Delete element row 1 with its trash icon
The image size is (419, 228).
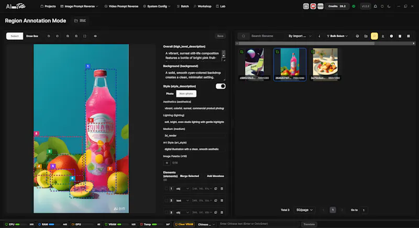coord(222,189)
